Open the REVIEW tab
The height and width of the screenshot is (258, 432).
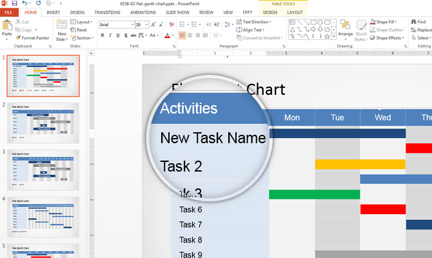[206, 12]
